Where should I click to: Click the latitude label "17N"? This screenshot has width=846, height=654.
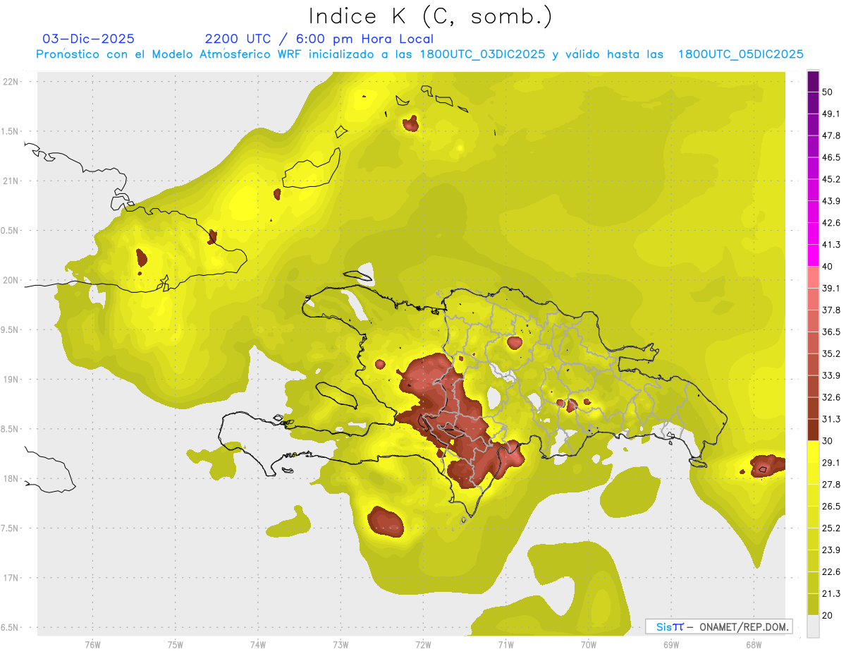11,578
